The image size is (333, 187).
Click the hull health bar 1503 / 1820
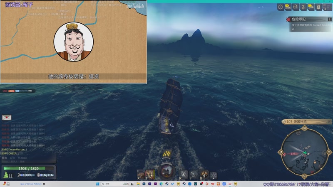(x=29, y=168)
